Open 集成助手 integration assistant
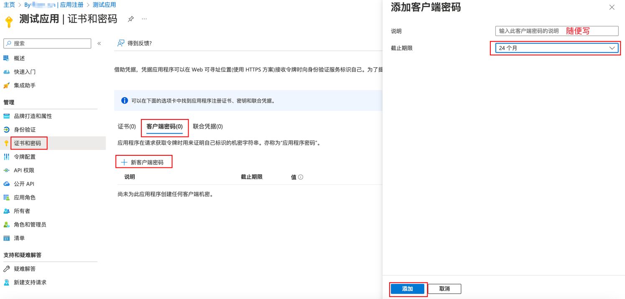The height and width of the screenshot is (299, 625). click(24, 85)
